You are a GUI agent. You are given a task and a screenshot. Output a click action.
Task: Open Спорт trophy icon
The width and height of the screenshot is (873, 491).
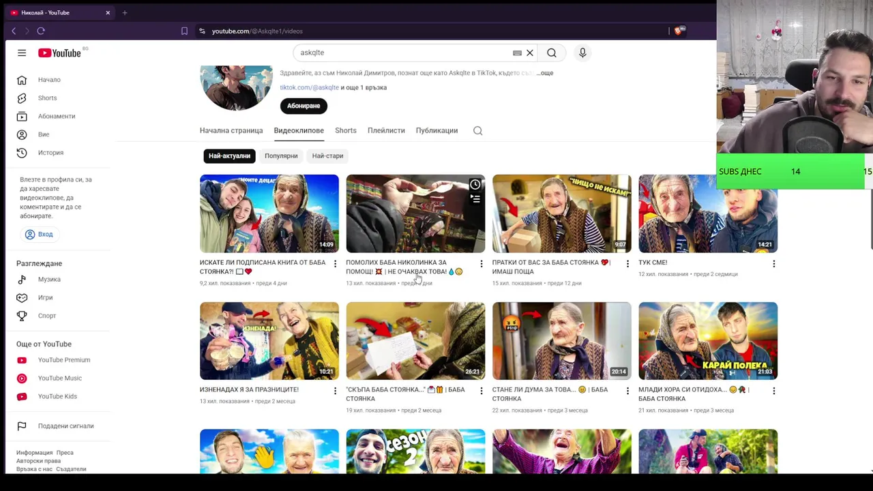[x=22, y=316]
